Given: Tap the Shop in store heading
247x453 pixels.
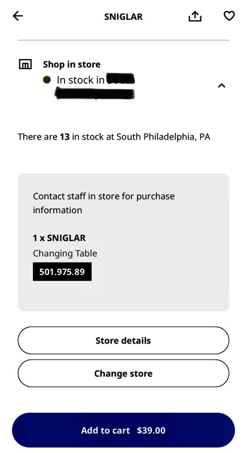Looking at the screenshot, I should tap(72, 65).
